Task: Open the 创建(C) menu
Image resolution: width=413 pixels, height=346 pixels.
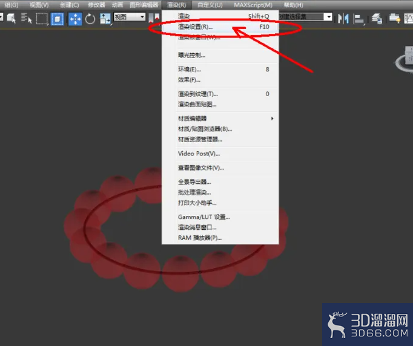Action: [x=69, y=5]
